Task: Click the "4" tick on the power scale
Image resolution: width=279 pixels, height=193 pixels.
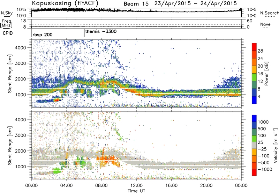Action: coord(259,97)
